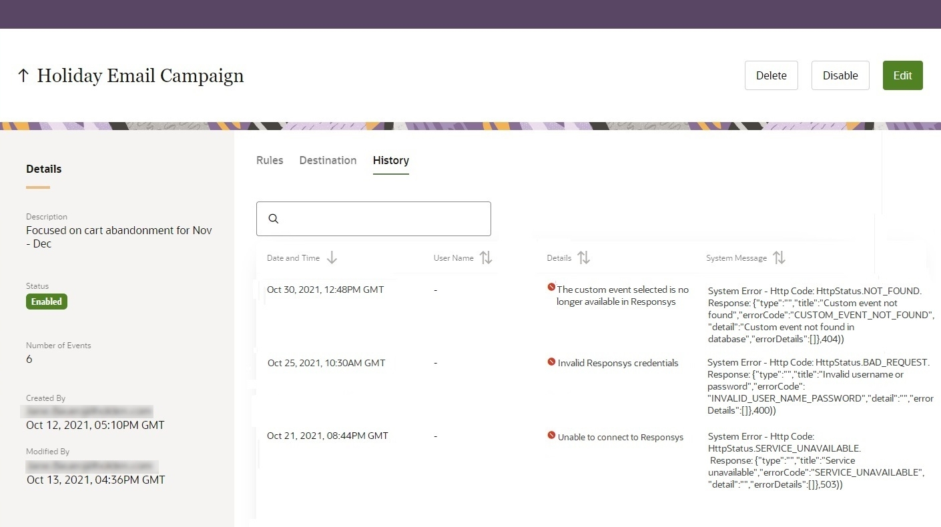This screenshot has width=941, height=527.
Task: Toggle the Enabled status badge
Action: coord(46,301)
